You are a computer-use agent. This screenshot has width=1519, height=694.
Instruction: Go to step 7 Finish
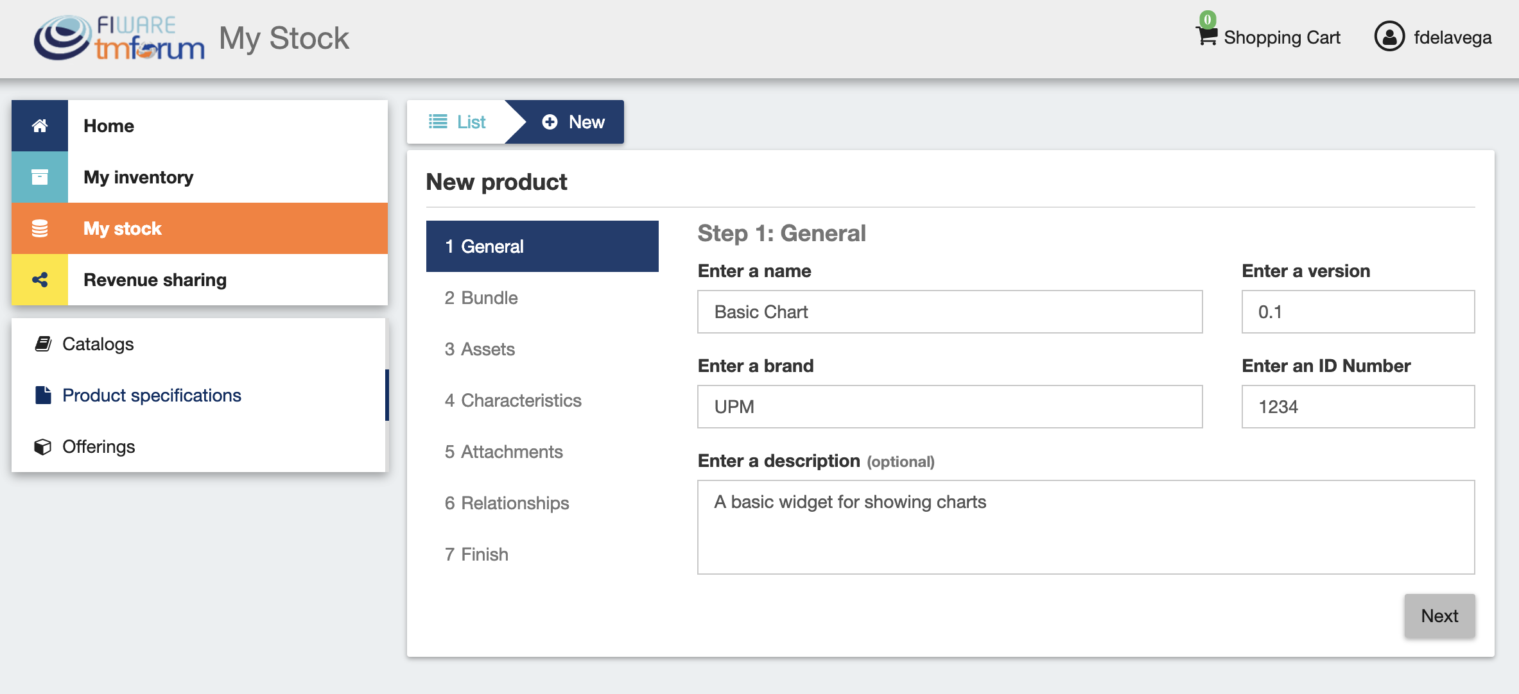542,554
